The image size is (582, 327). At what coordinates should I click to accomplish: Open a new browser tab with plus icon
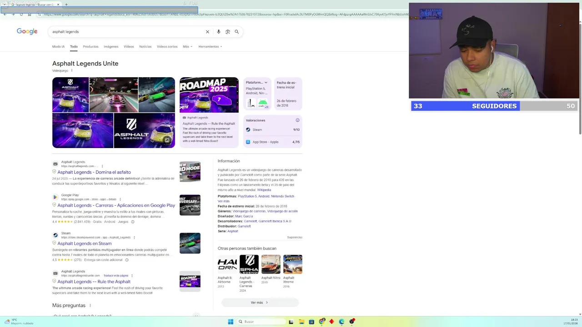click(x=66, y=5)
